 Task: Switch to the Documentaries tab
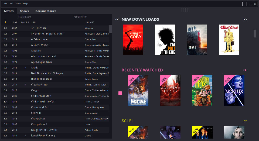pyautogui.click(x=46, y=11)
